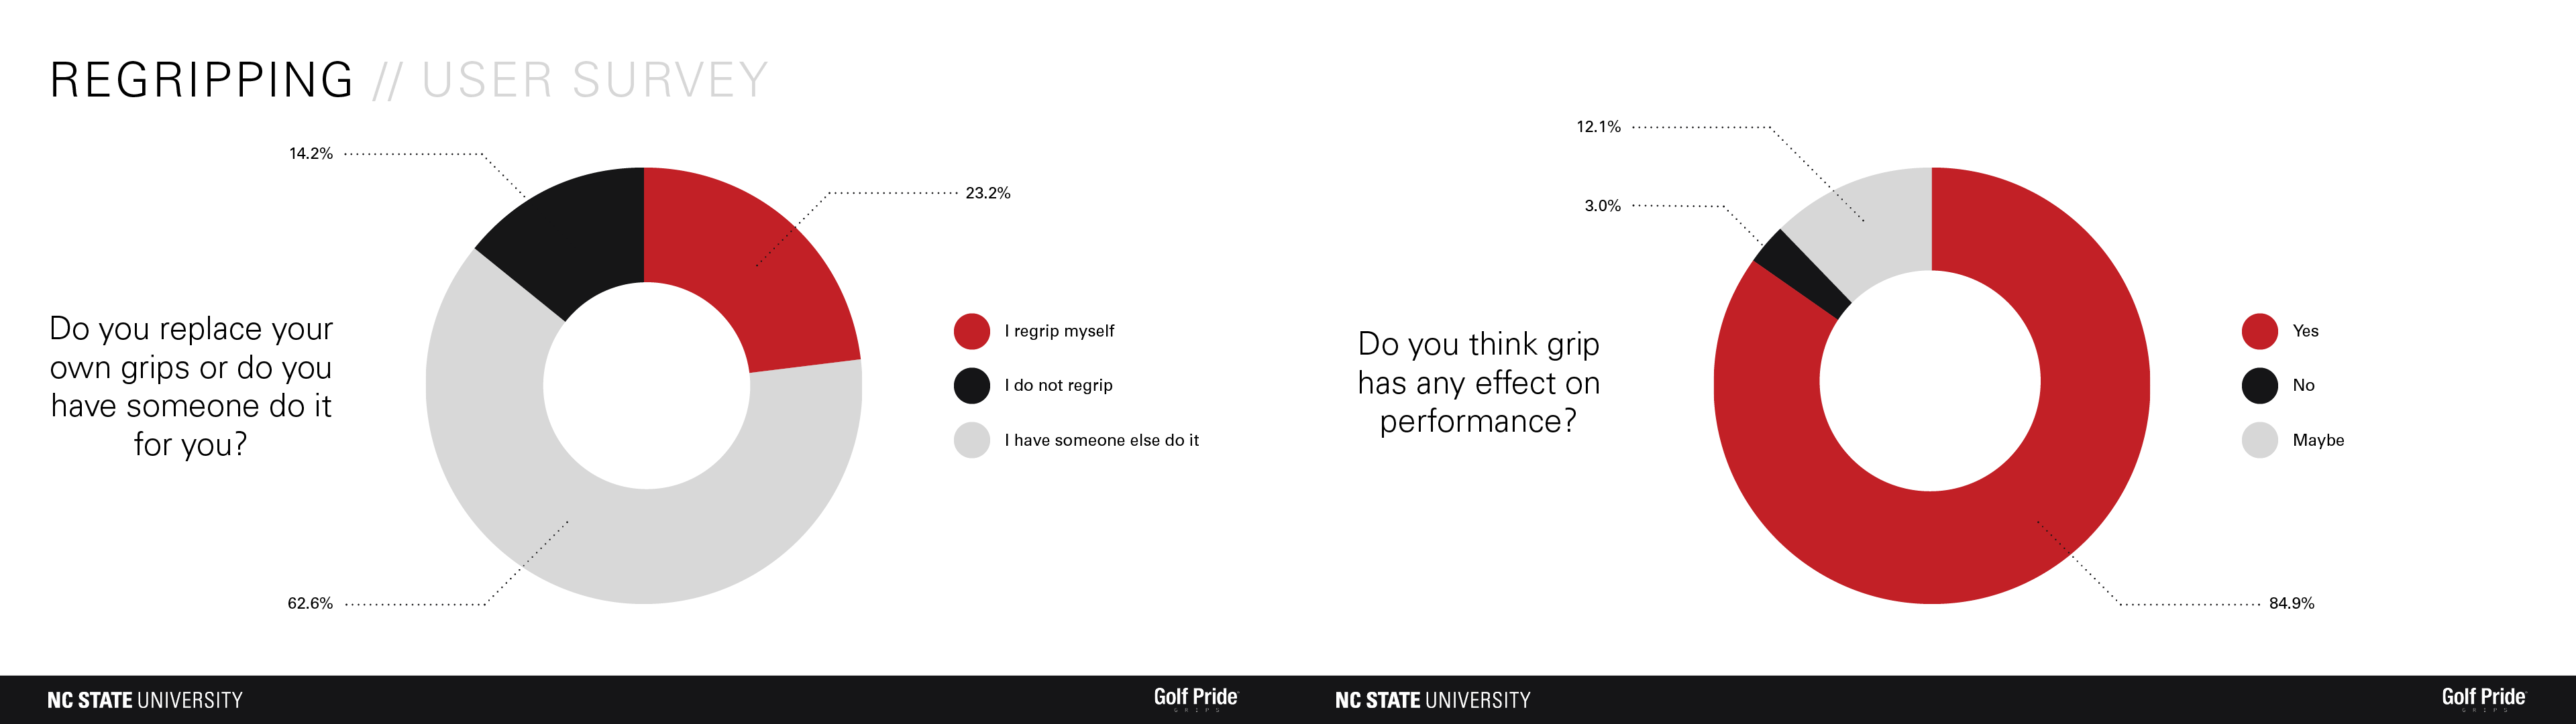Click the 62.6% data label

tap(310, 603)
